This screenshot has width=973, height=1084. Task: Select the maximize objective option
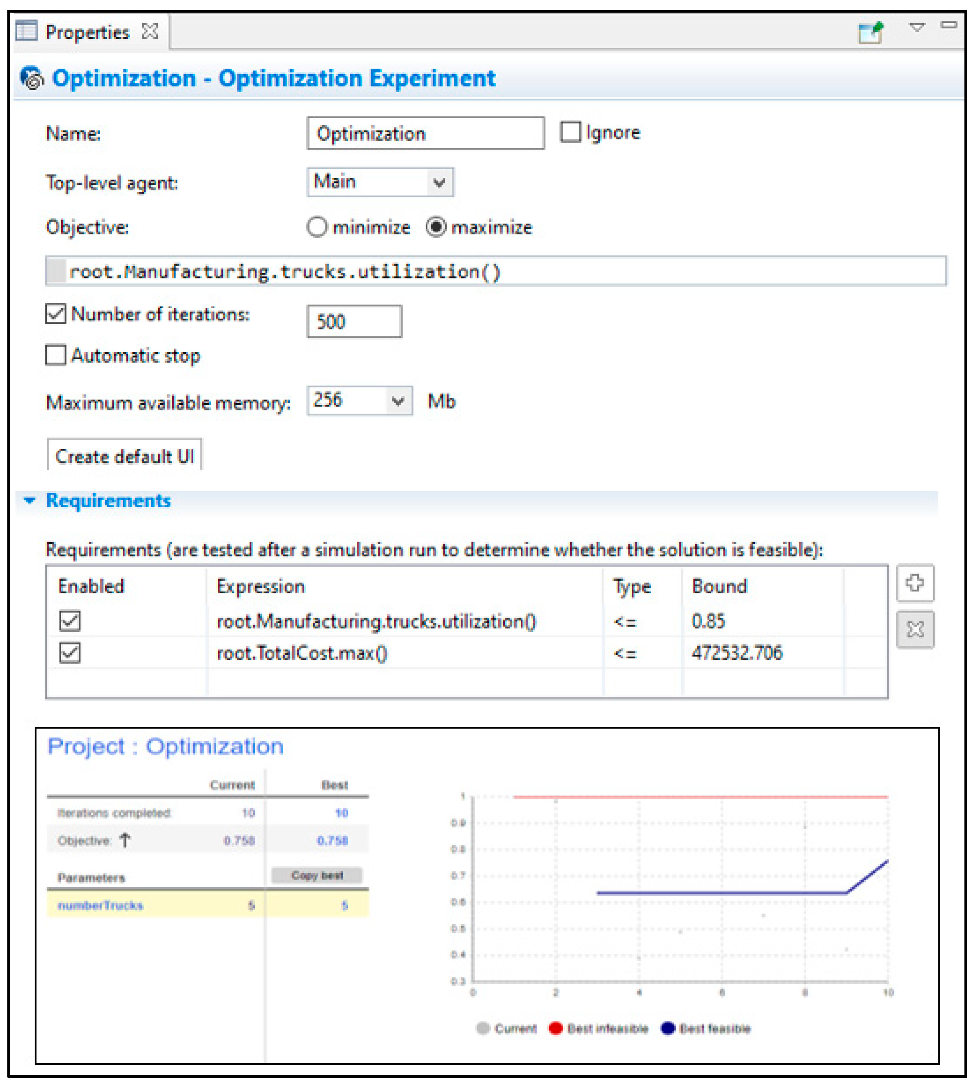[436, 227]
